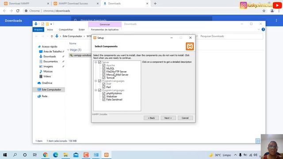Open Ferramentas de Aplicativo tab
The width and height of the screenshot is (283, 159).
105,30
